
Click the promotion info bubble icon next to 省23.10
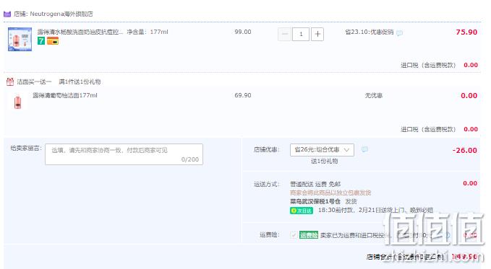click(400, 32)
